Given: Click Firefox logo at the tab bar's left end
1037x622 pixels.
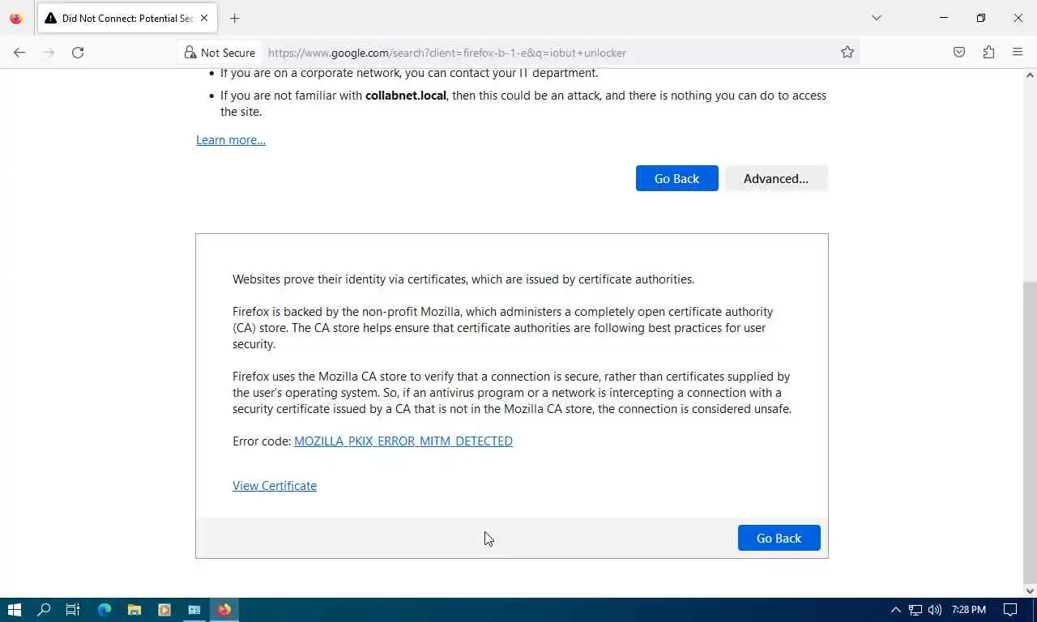Looking at the screenshot, I should click(x=15, y=18).
